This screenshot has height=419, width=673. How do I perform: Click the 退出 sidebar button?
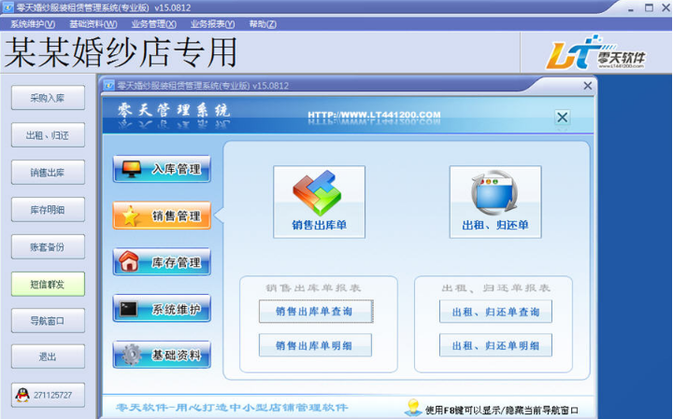(48, 356)
